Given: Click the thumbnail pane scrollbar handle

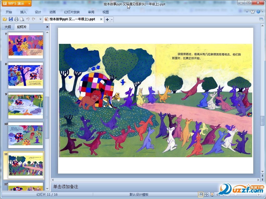Looking at the screenshot, I should coord(47,118).
